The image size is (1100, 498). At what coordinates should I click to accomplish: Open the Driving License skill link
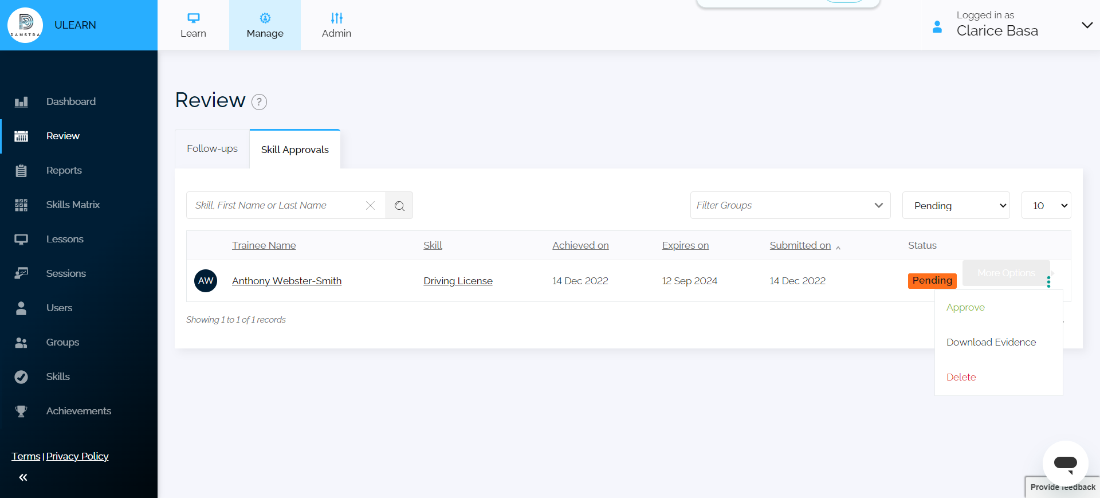(x=458, y=281)
